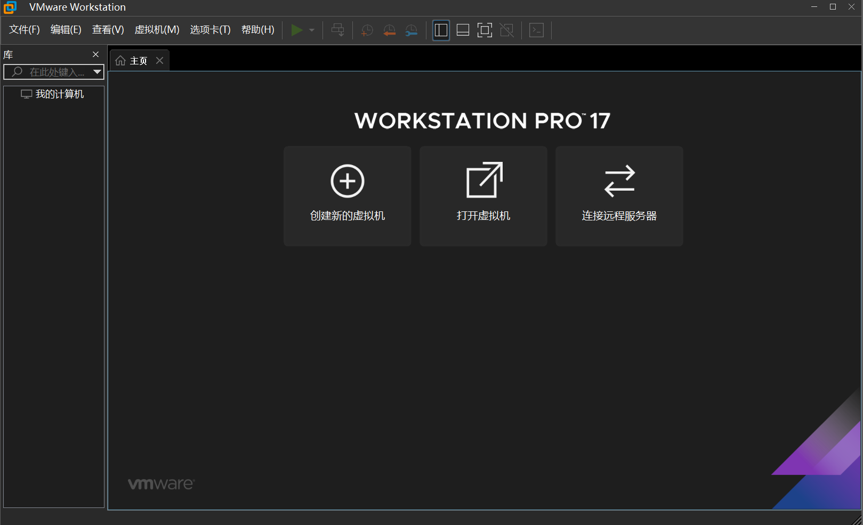Open the 帮助(H) menu
The width and height of the screenshot is (863, 525).
pyautogui.click(x=258, y=30)
